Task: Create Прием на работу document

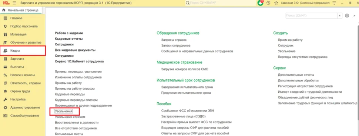Action: point(290,40)
